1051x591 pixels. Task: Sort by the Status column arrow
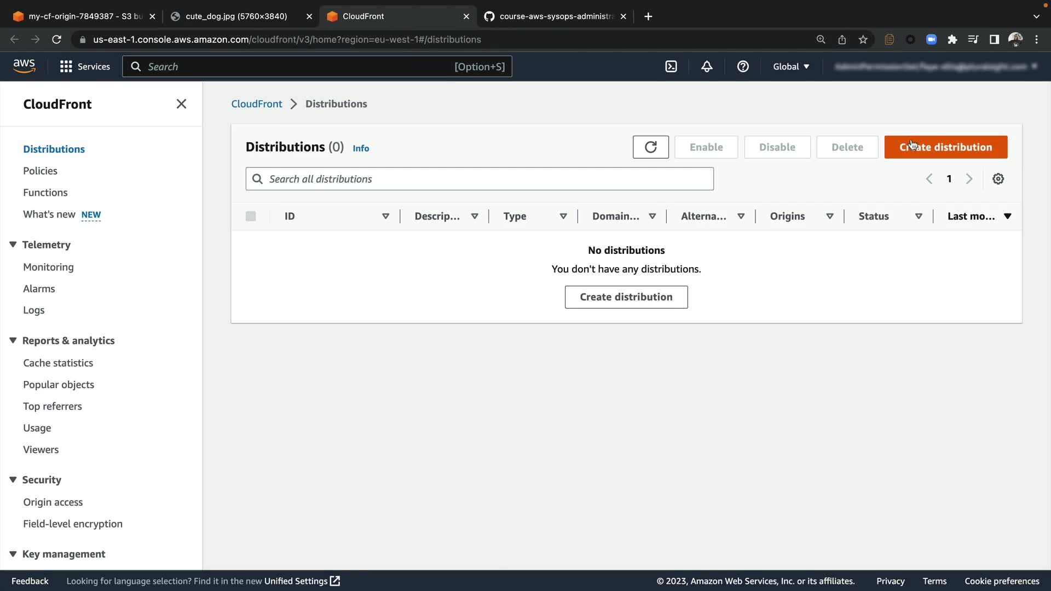(919, 216)
